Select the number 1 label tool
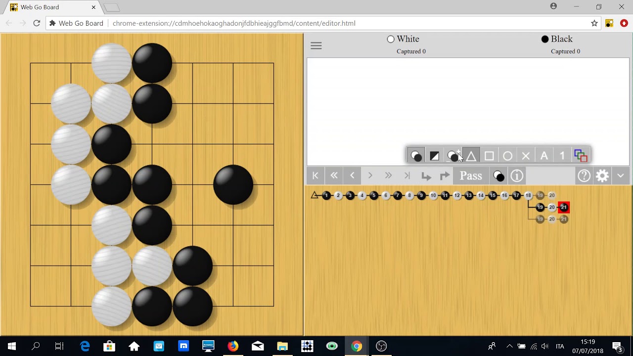633x356 pixels. point(562,156)
